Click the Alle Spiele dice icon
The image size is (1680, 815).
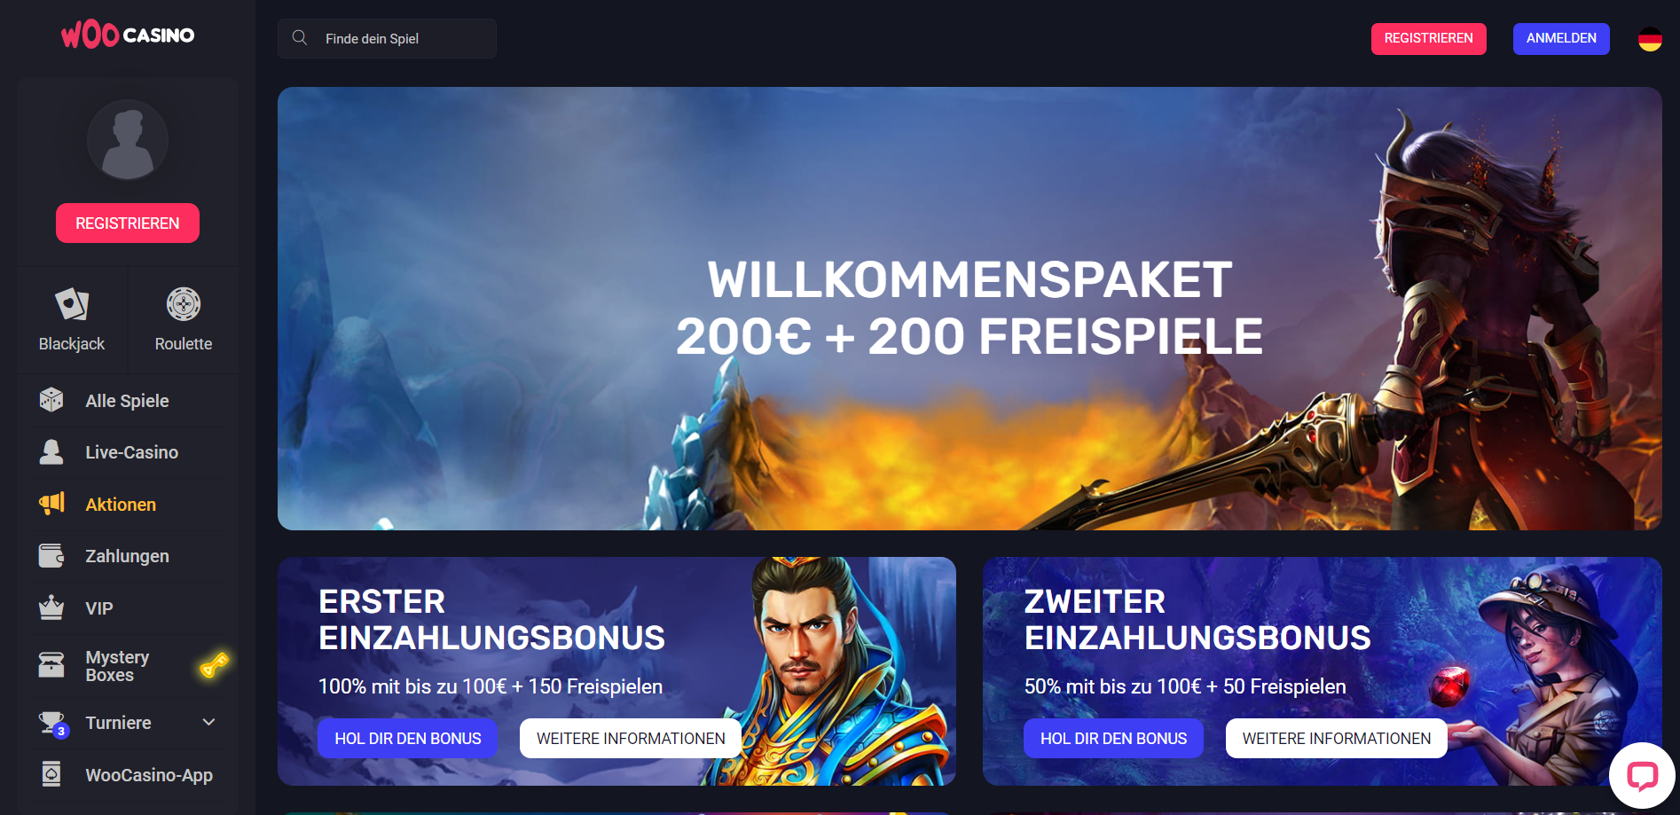51,400
